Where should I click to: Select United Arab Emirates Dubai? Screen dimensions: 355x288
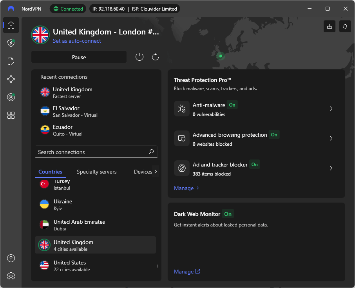[x=95, y=225]
